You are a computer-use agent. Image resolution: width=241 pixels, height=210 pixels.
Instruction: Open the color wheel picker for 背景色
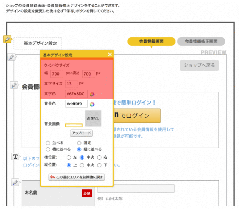tap(92, 104)
